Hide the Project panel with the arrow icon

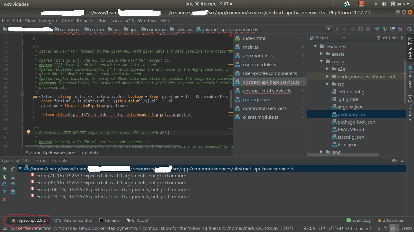tap(402, 38)
